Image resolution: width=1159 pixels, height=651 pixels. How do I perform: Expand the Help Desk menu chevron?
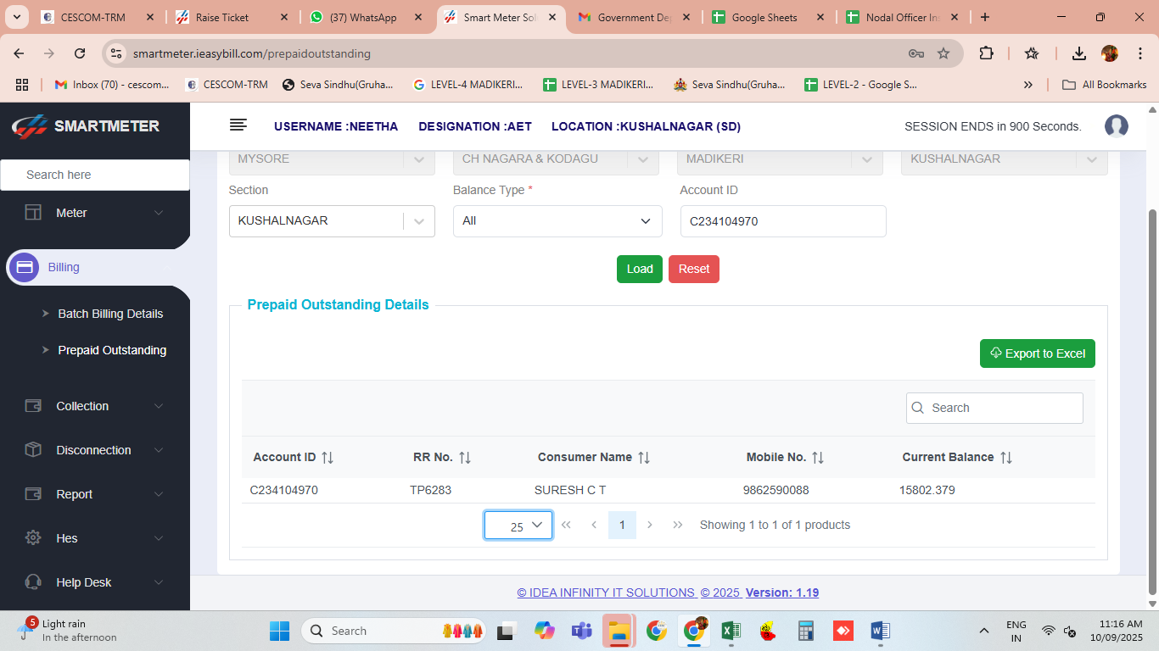tap(159, 582)
